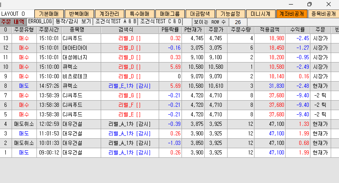Open the ERROG_LOG sub-tab
The image size is (339, 183).
point(40,22)
